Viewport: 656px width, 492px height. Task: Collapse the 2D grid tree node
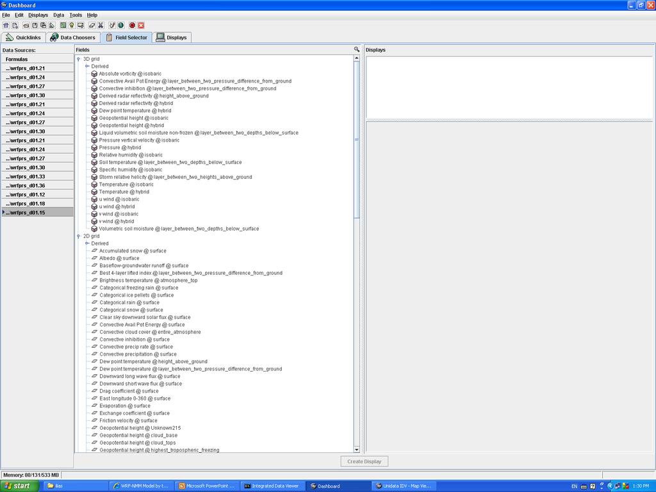pyautogui.click(x=79, y=236)
